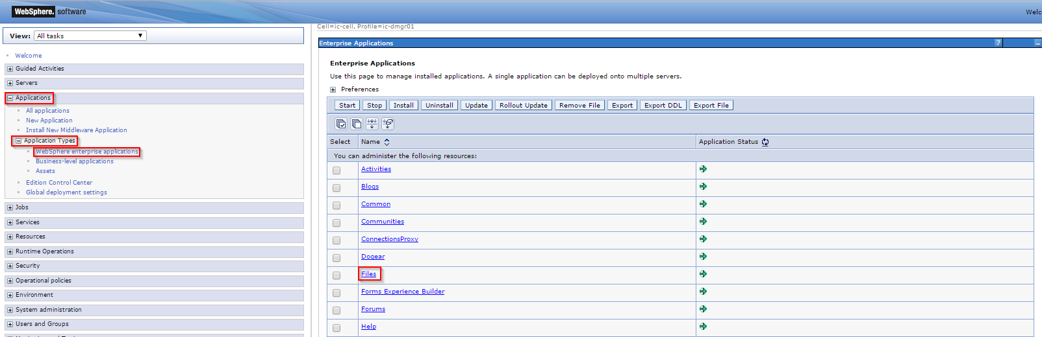Open WebSphere enterprise applications
The width and height of the screenshot is (1042, 337).
tap(87, 152)
